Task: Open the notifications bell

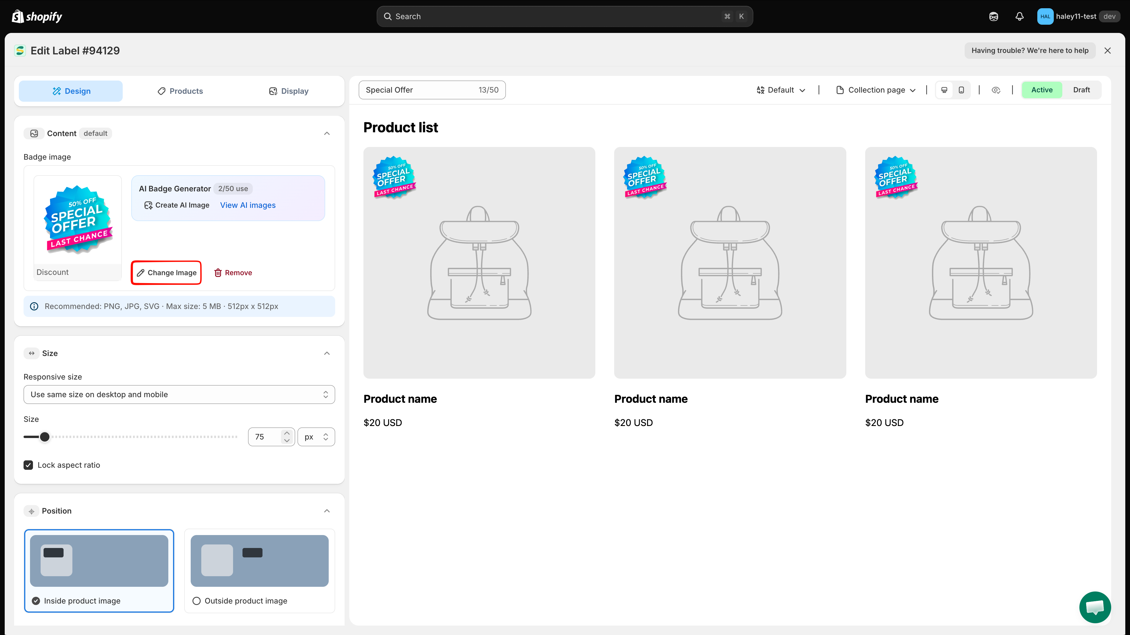Action: (1019, 16)
